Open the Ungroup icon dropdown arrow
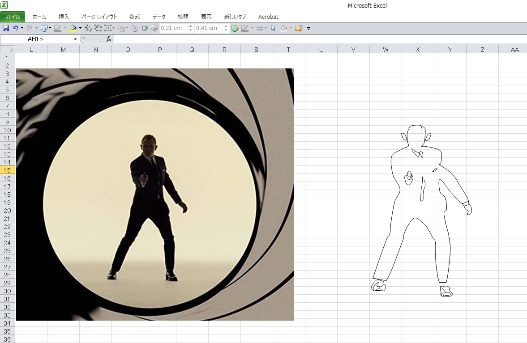The height and width of the screenshot is (343, 527). coord(113,28)
